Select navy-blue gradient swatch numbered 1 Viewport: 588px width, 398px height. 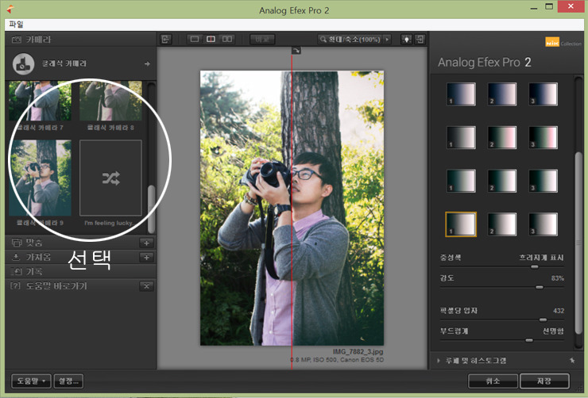461,94
